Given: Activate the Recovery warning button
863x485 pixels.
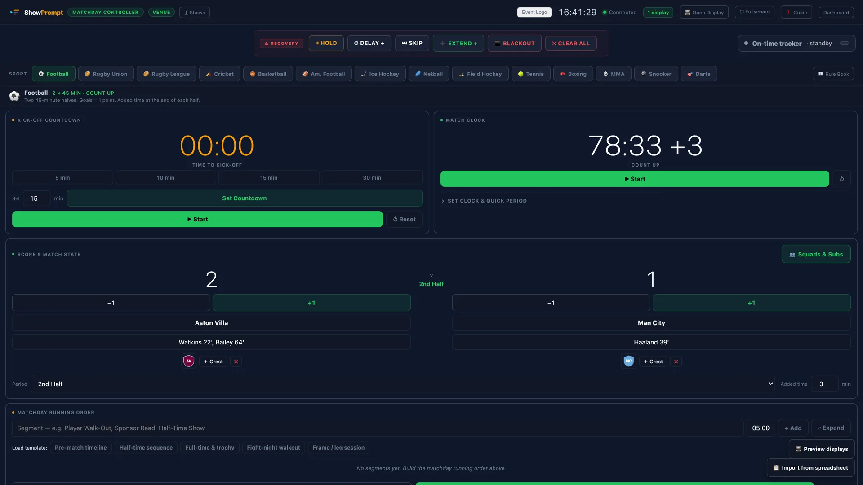Looking at the screenshot, I should (281, 44).
